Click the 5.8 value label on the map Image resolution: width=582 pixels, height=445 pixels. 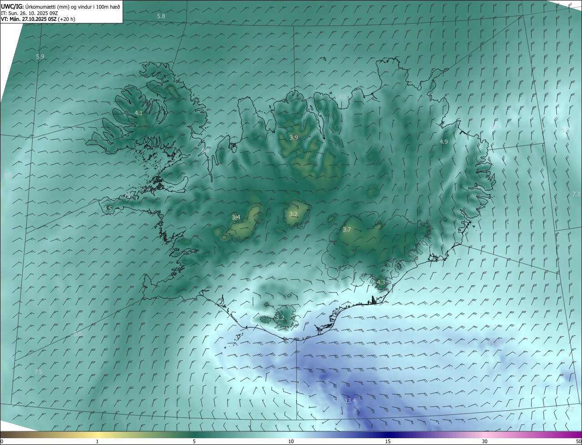coord(161,16)
